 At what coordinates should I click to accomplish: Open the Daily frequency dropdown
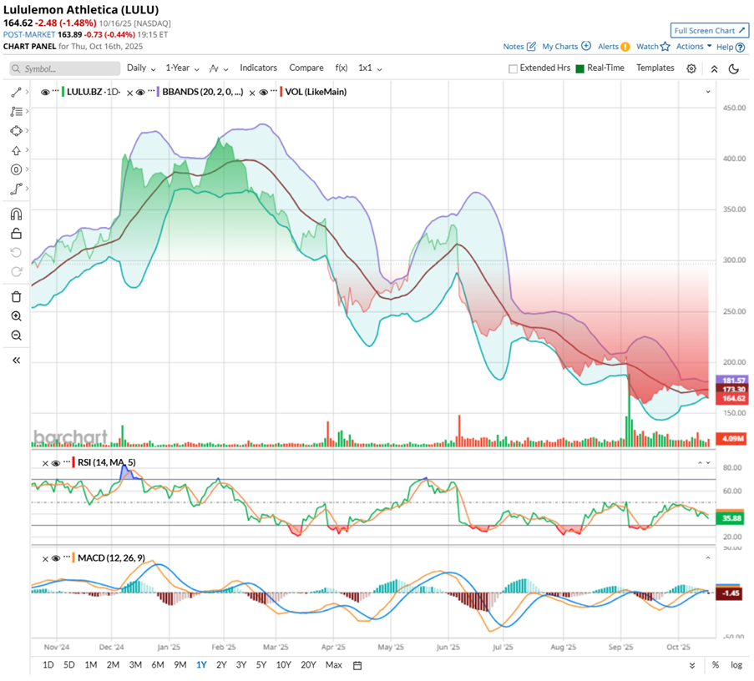(141, 68)
